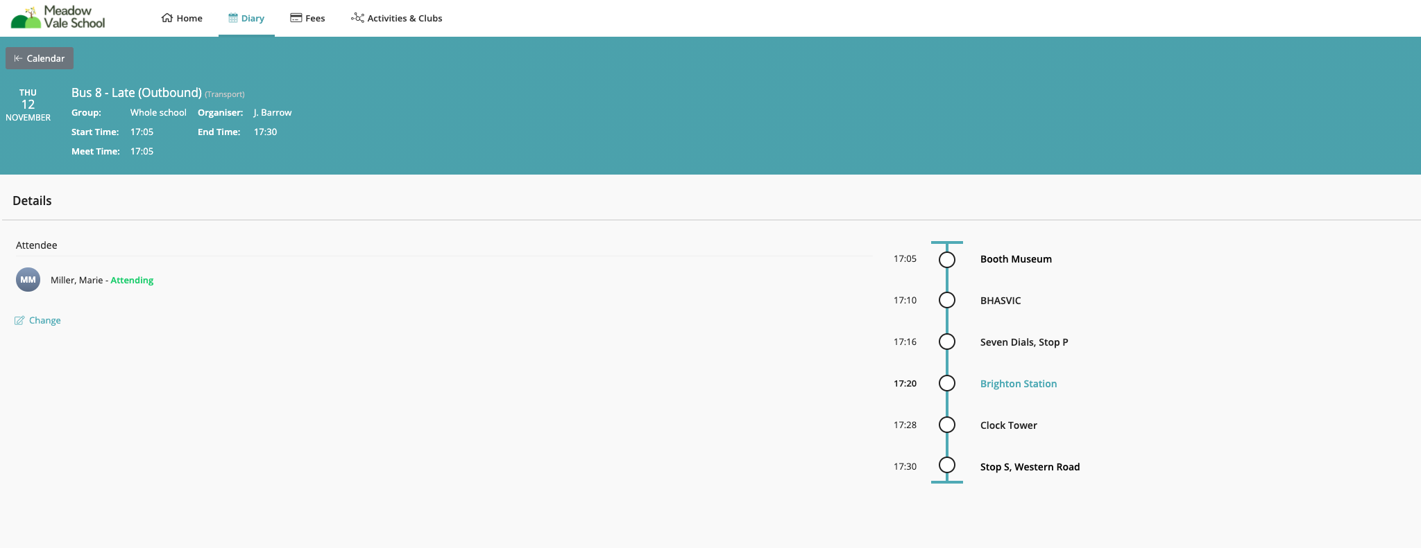Click the green Attending status text

(132, 280)
